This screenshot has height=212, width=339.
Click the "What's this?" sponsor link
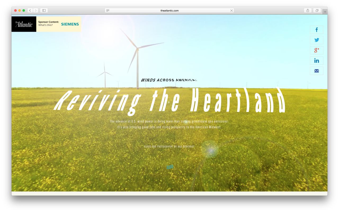point(45,25)
